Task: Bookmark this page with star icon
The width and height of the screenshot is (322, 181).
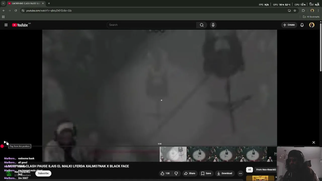Action: coord(295,11)
